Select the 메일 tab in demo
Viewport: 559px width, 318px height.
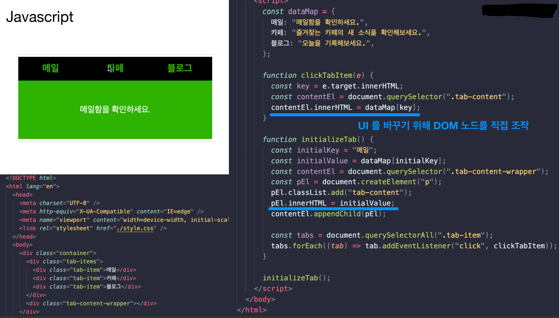pyautogui.click(x=51, y=68)
